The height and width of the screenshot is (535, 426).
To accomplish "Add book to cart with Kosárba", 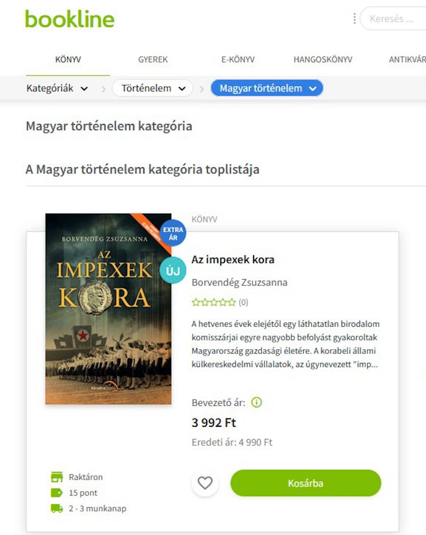I will pos(306,483).
